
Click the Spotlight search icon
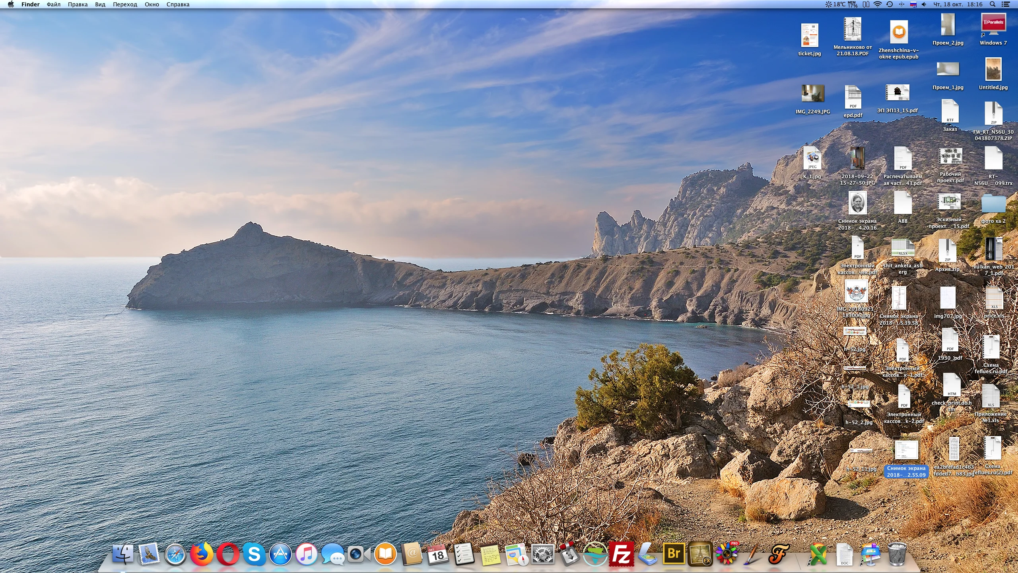point(993,4)
